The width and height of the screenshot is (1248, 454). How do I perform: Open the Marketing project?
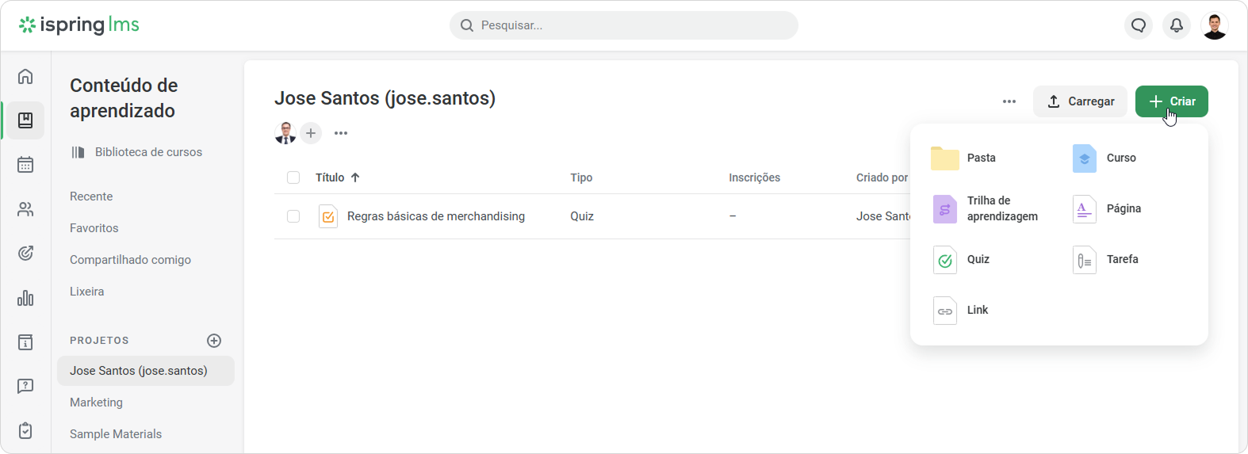[96, 402]
